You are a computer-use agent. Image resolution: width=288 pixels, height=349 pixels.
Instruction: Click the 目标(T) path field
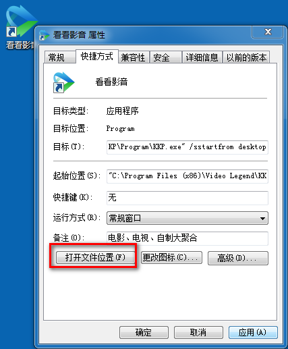coord(188,147)
